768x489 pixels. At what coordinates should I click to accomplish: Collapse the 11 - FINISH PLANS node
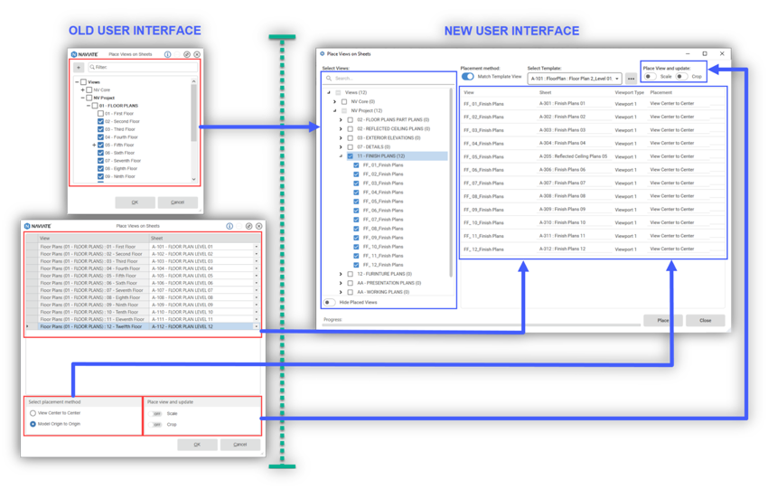click(341, 155)
